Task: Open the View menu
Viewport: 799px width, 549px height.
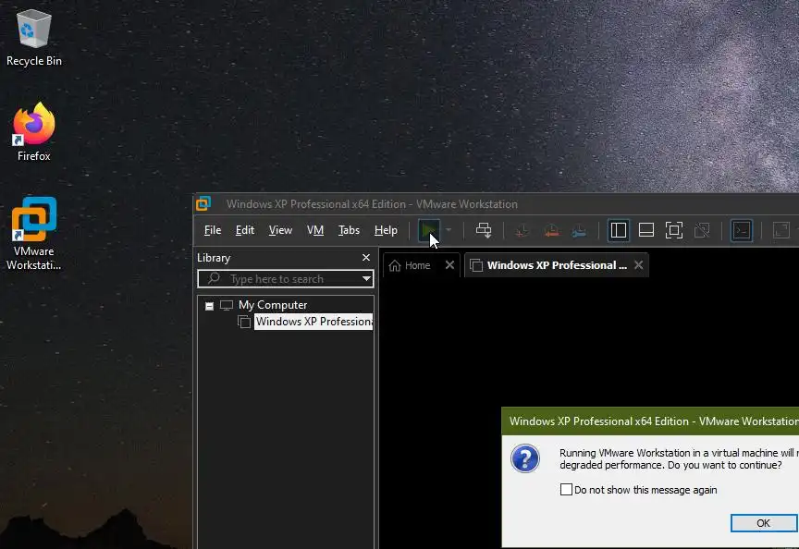Action: tap(280, 230)
